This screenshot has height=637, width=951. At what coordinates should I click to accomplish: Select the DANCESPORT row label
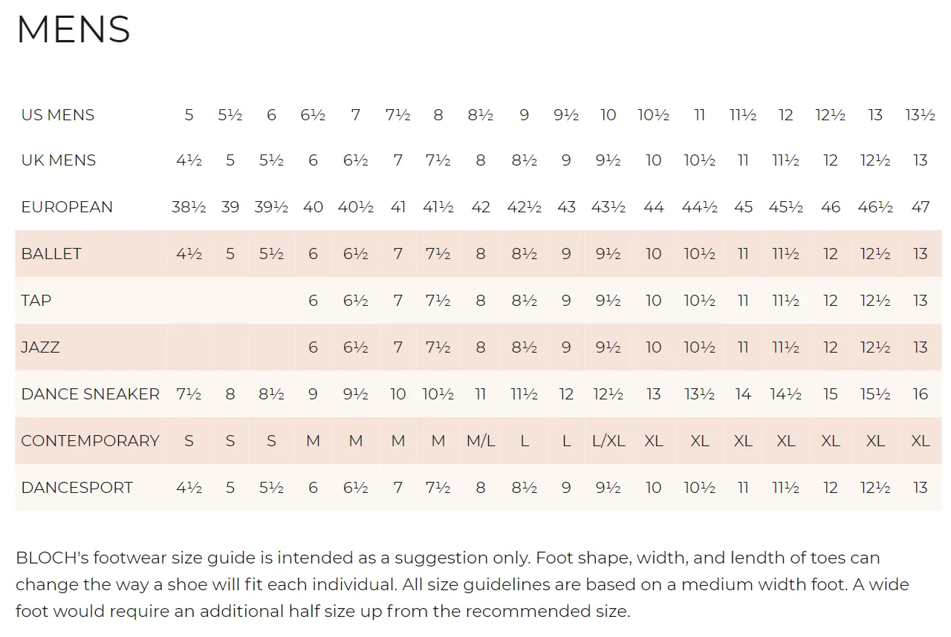tap(77, 488)
